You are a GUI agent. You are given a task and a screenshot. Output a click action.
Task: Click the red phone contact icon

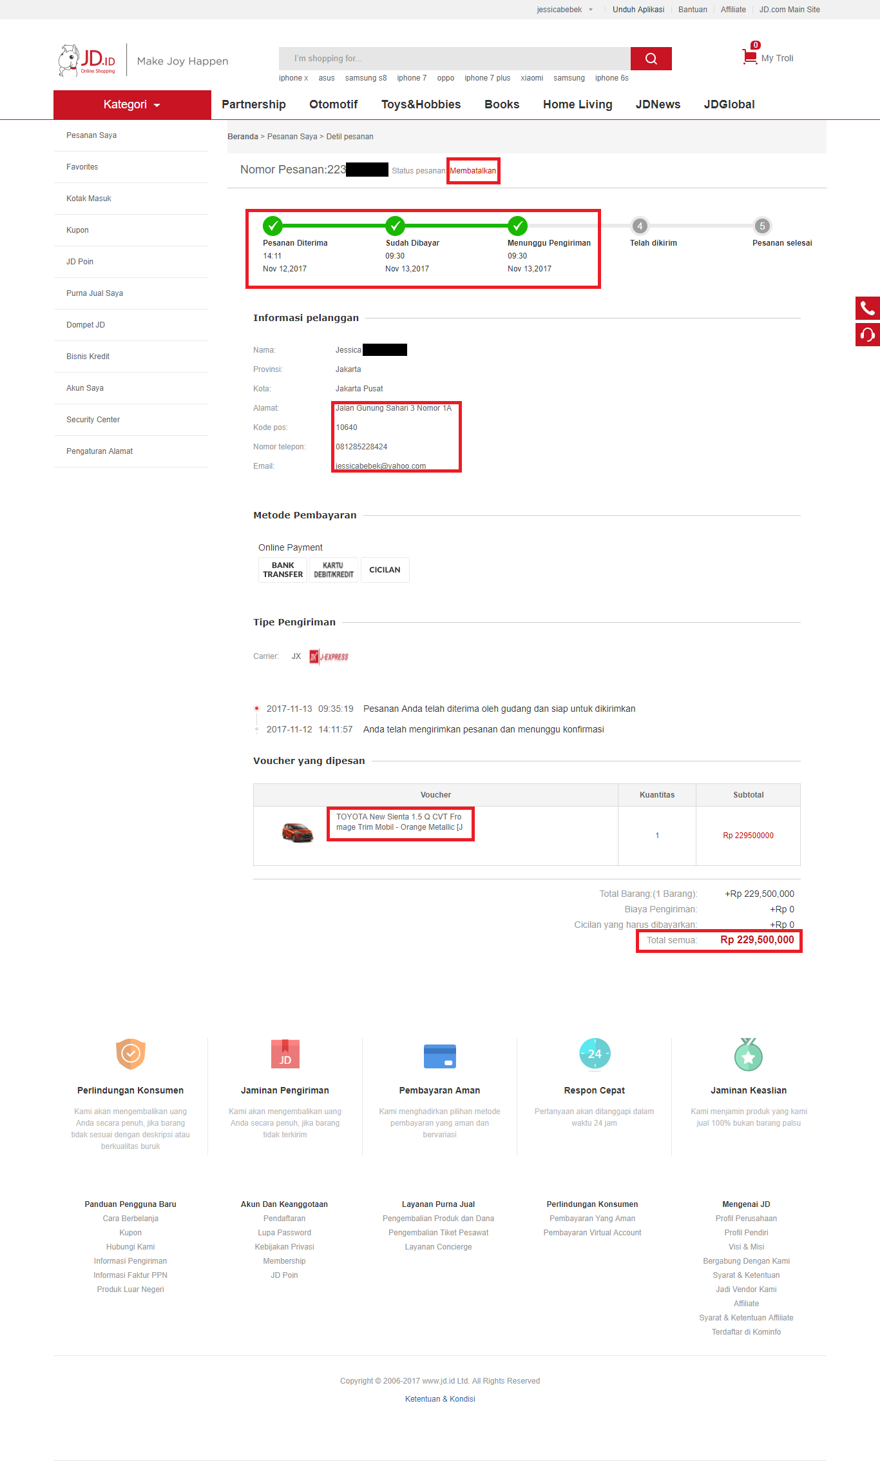point(868,308)
